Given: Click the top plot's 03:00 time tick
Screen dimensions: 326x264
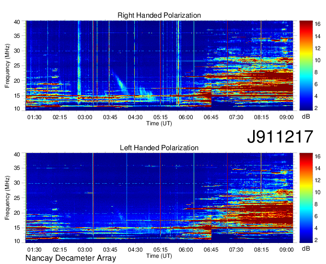Looking at the screenshot, I should pos(85,117).
